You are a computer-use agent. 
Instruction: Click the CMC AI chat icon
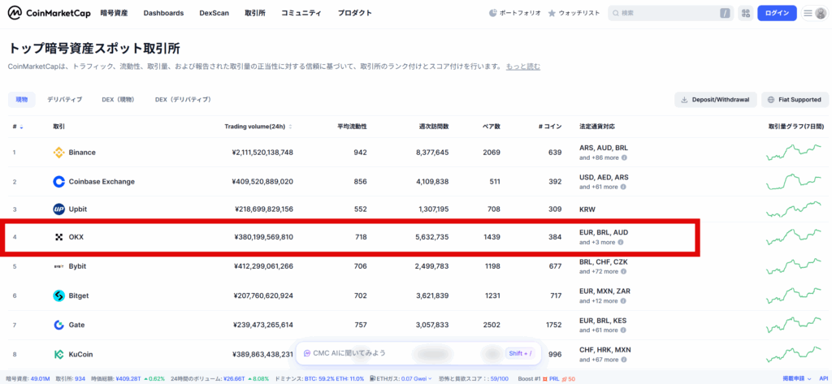tap(306, 352)
